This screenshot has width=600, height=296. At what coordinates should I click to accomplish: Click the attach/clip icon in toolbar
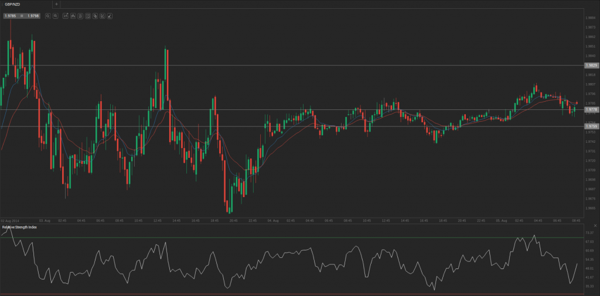(x=95, y=16)
